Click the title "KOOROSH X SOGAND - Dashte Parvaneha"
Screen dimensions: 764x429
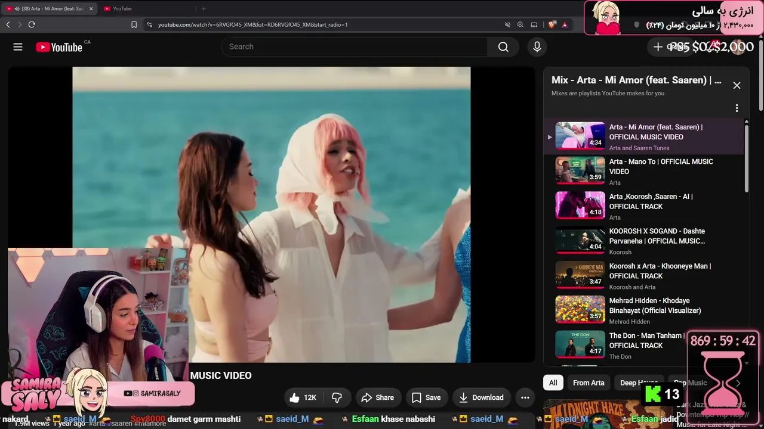coord(657,236)
